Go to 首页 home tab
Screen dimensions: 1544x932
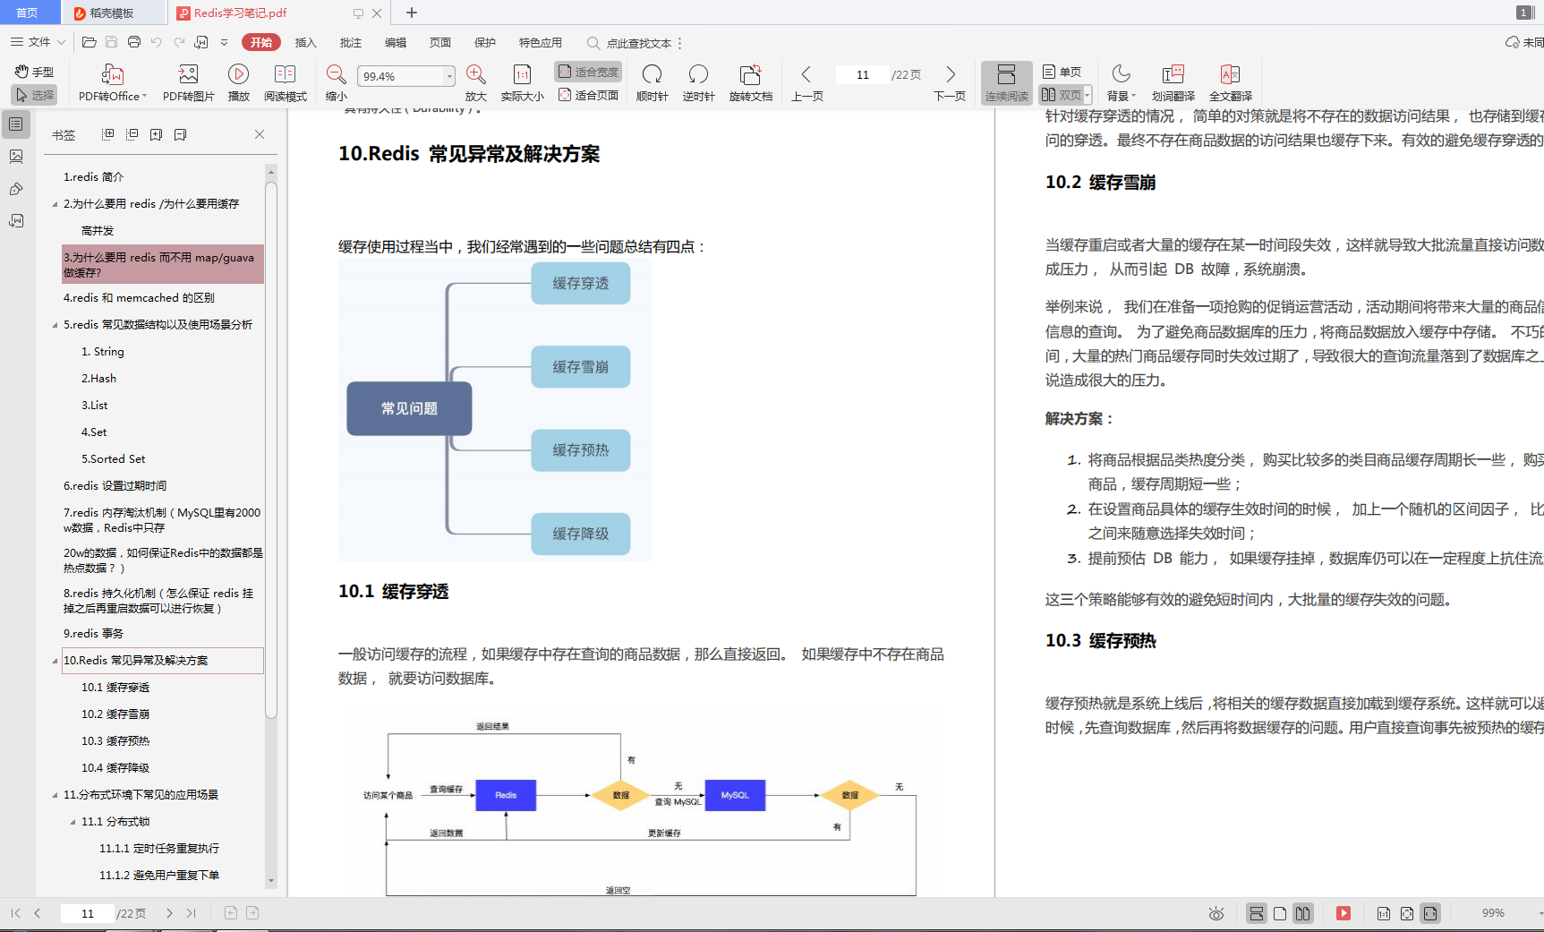pos(28,13)
